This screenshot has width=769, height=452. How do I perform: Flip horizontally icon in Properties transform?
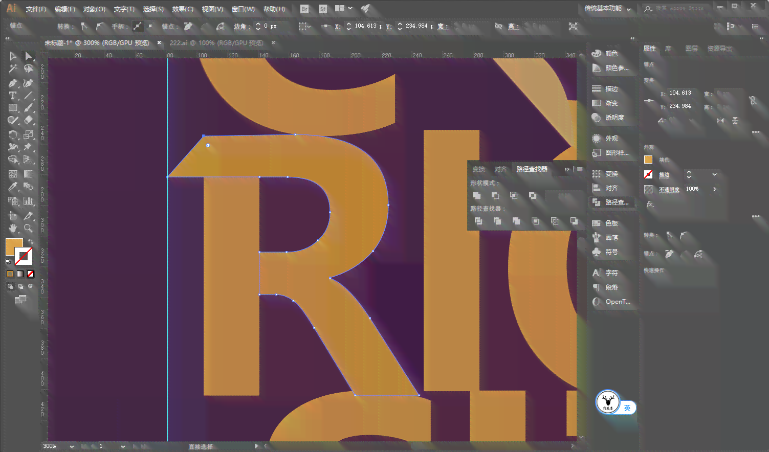pyautogui.click(x=720, y=121)
